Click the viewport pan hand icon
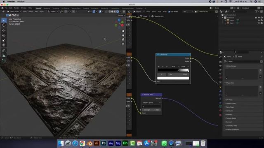Viewport: 264px width, 148px height. point(123,35)
